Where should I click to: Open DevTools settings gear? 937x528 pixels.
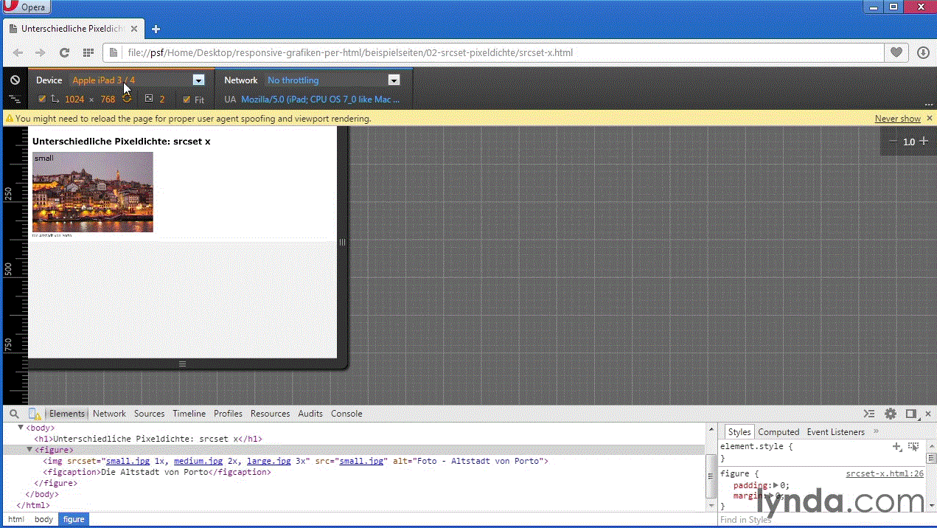point(891,414)
